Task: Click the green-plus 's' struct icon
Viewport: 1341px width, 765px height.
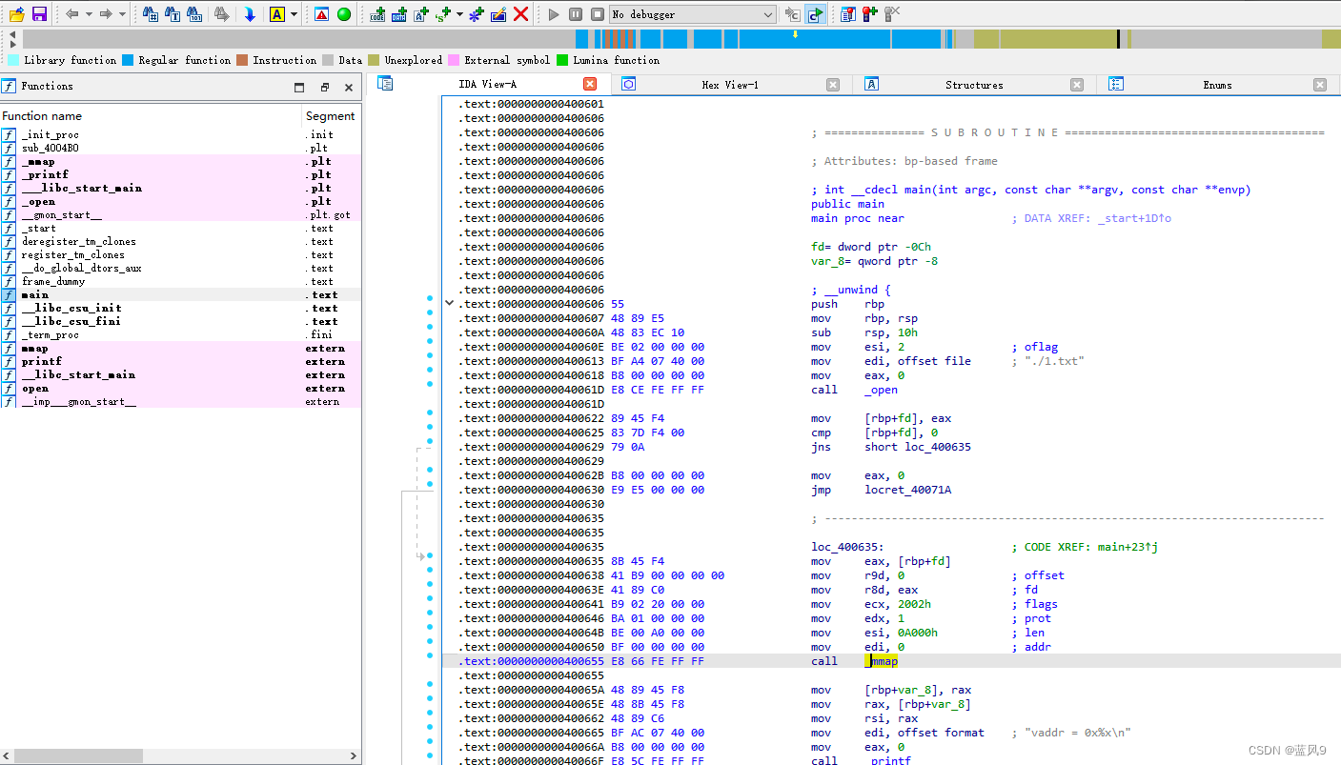Action: 443,14
